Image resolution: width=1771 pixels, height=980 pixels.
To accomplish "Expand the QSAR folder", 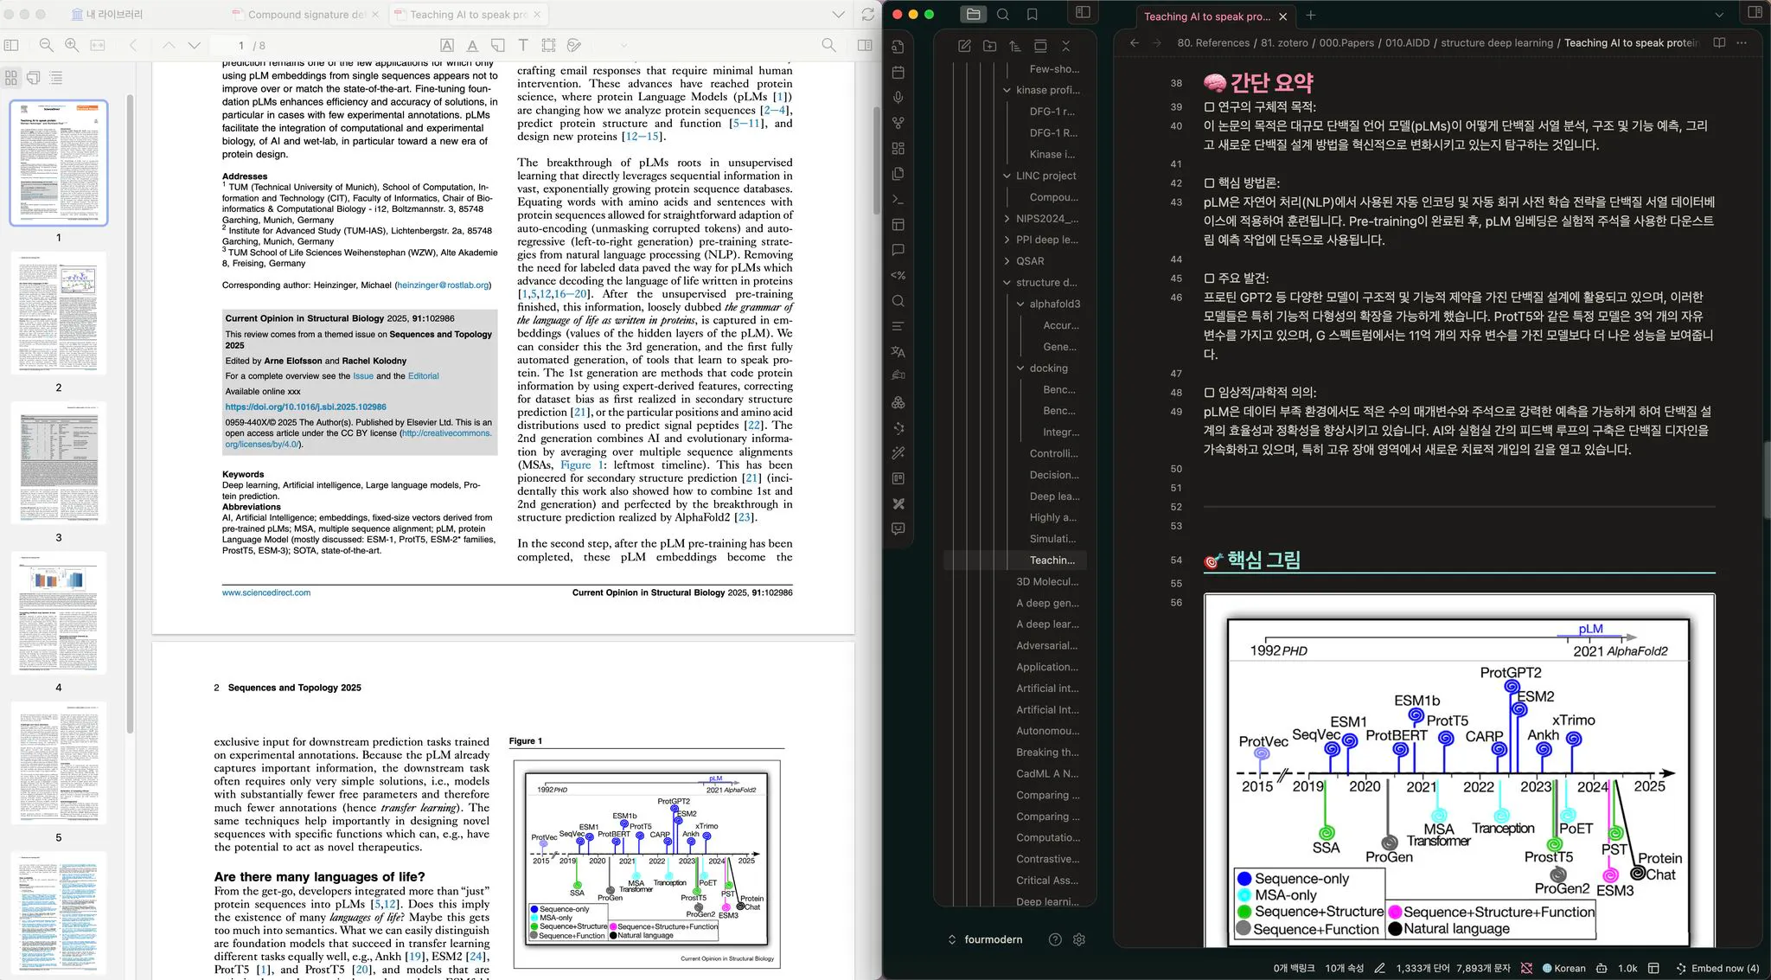I will [x=1007, y=261].
